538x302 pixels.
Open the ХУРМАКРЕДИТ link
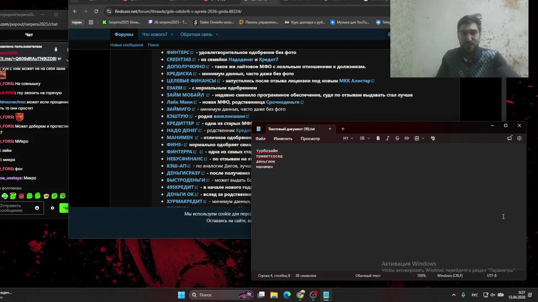point(185,202)
